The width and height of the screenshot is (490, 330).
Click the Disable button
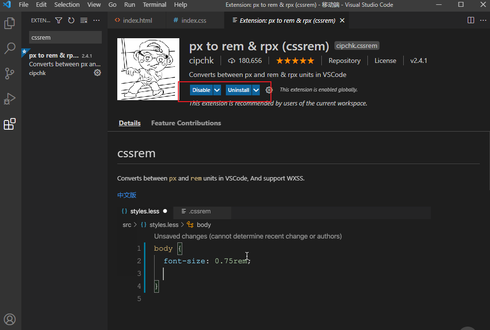[x=201, y=90]
